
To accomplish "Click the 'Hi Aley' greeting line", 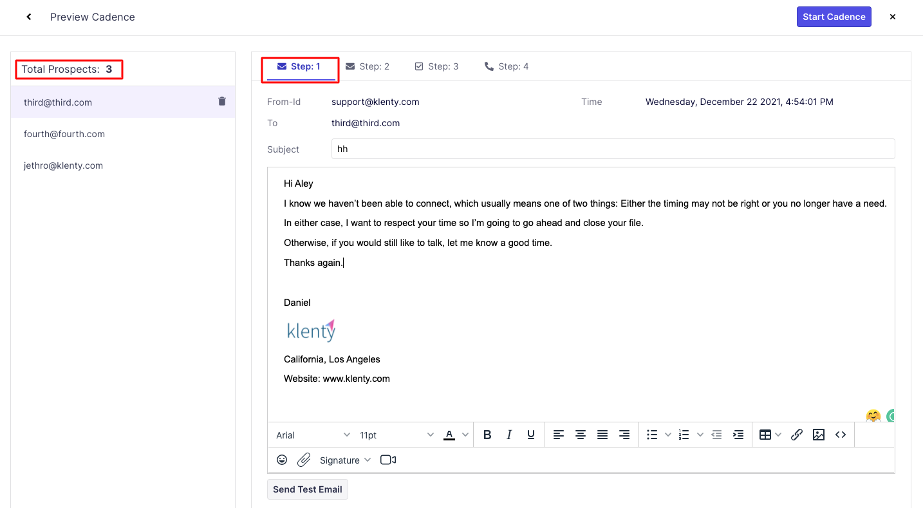I will 299,183.
